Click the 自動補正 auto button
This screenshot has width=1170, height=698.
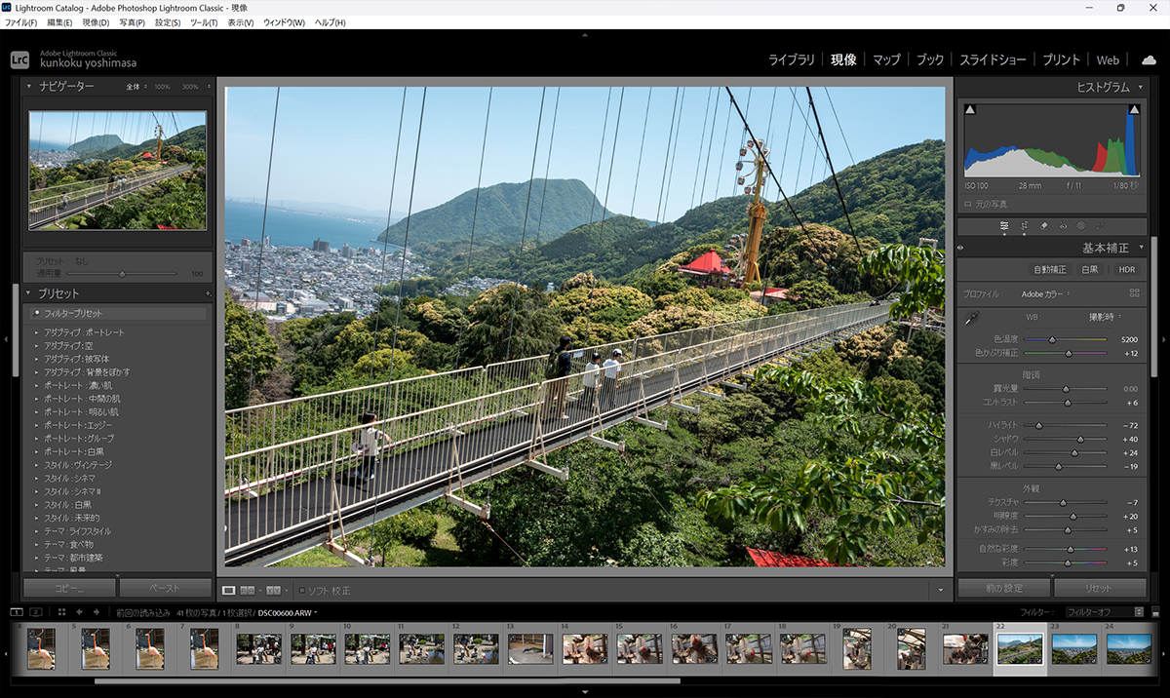point(1049,269)
